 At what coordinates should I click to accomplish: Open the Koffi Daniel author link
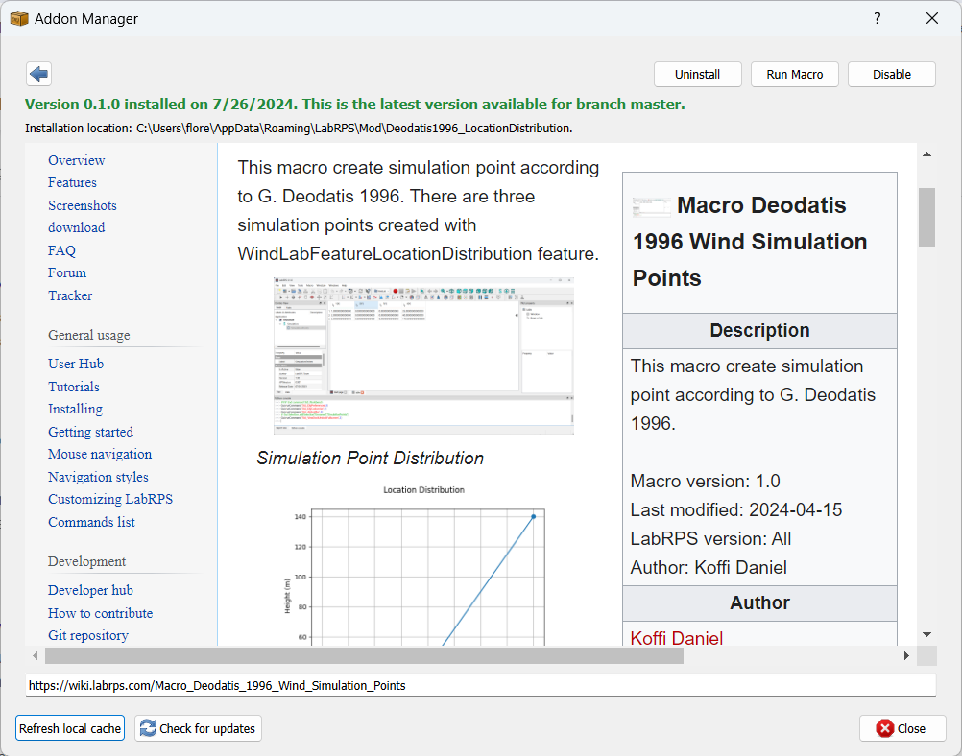pos(677,638)
